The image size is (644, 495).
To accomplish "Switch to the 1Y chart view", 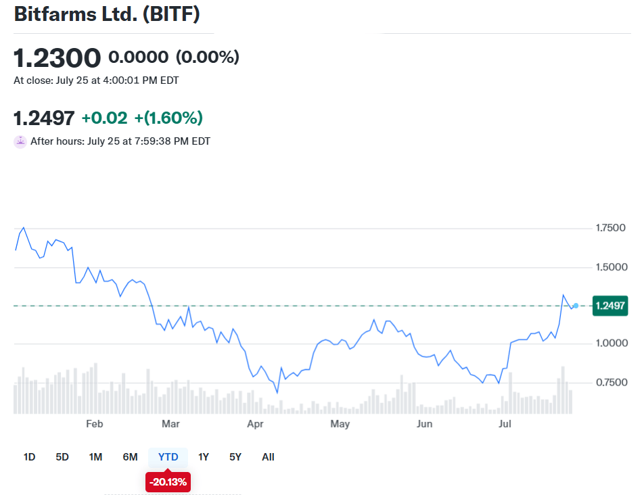I will click(204, 457).
